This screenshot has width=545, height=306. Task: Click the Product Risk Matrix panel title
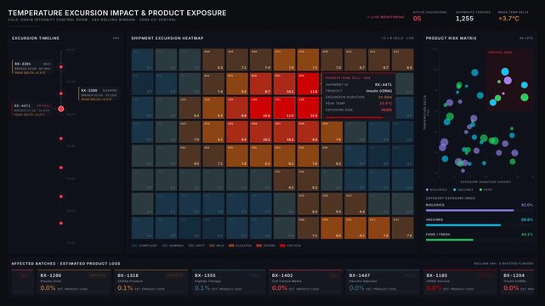(x=451, y=38)
